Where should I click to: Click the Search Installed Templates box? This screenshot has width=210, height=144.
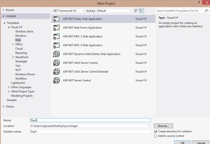(180, 11)
